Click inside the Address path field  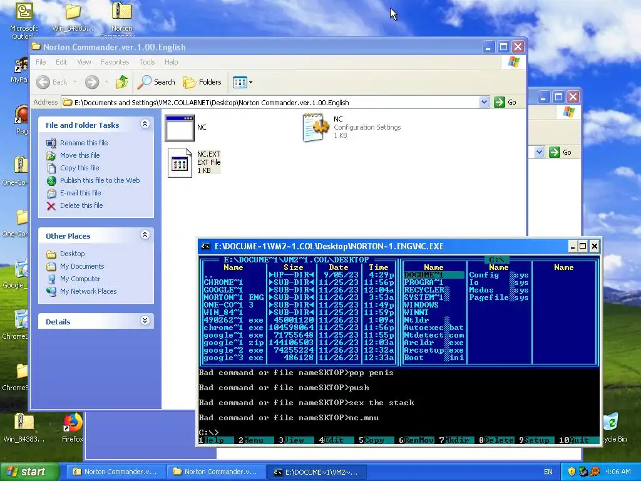coord(270,102)
